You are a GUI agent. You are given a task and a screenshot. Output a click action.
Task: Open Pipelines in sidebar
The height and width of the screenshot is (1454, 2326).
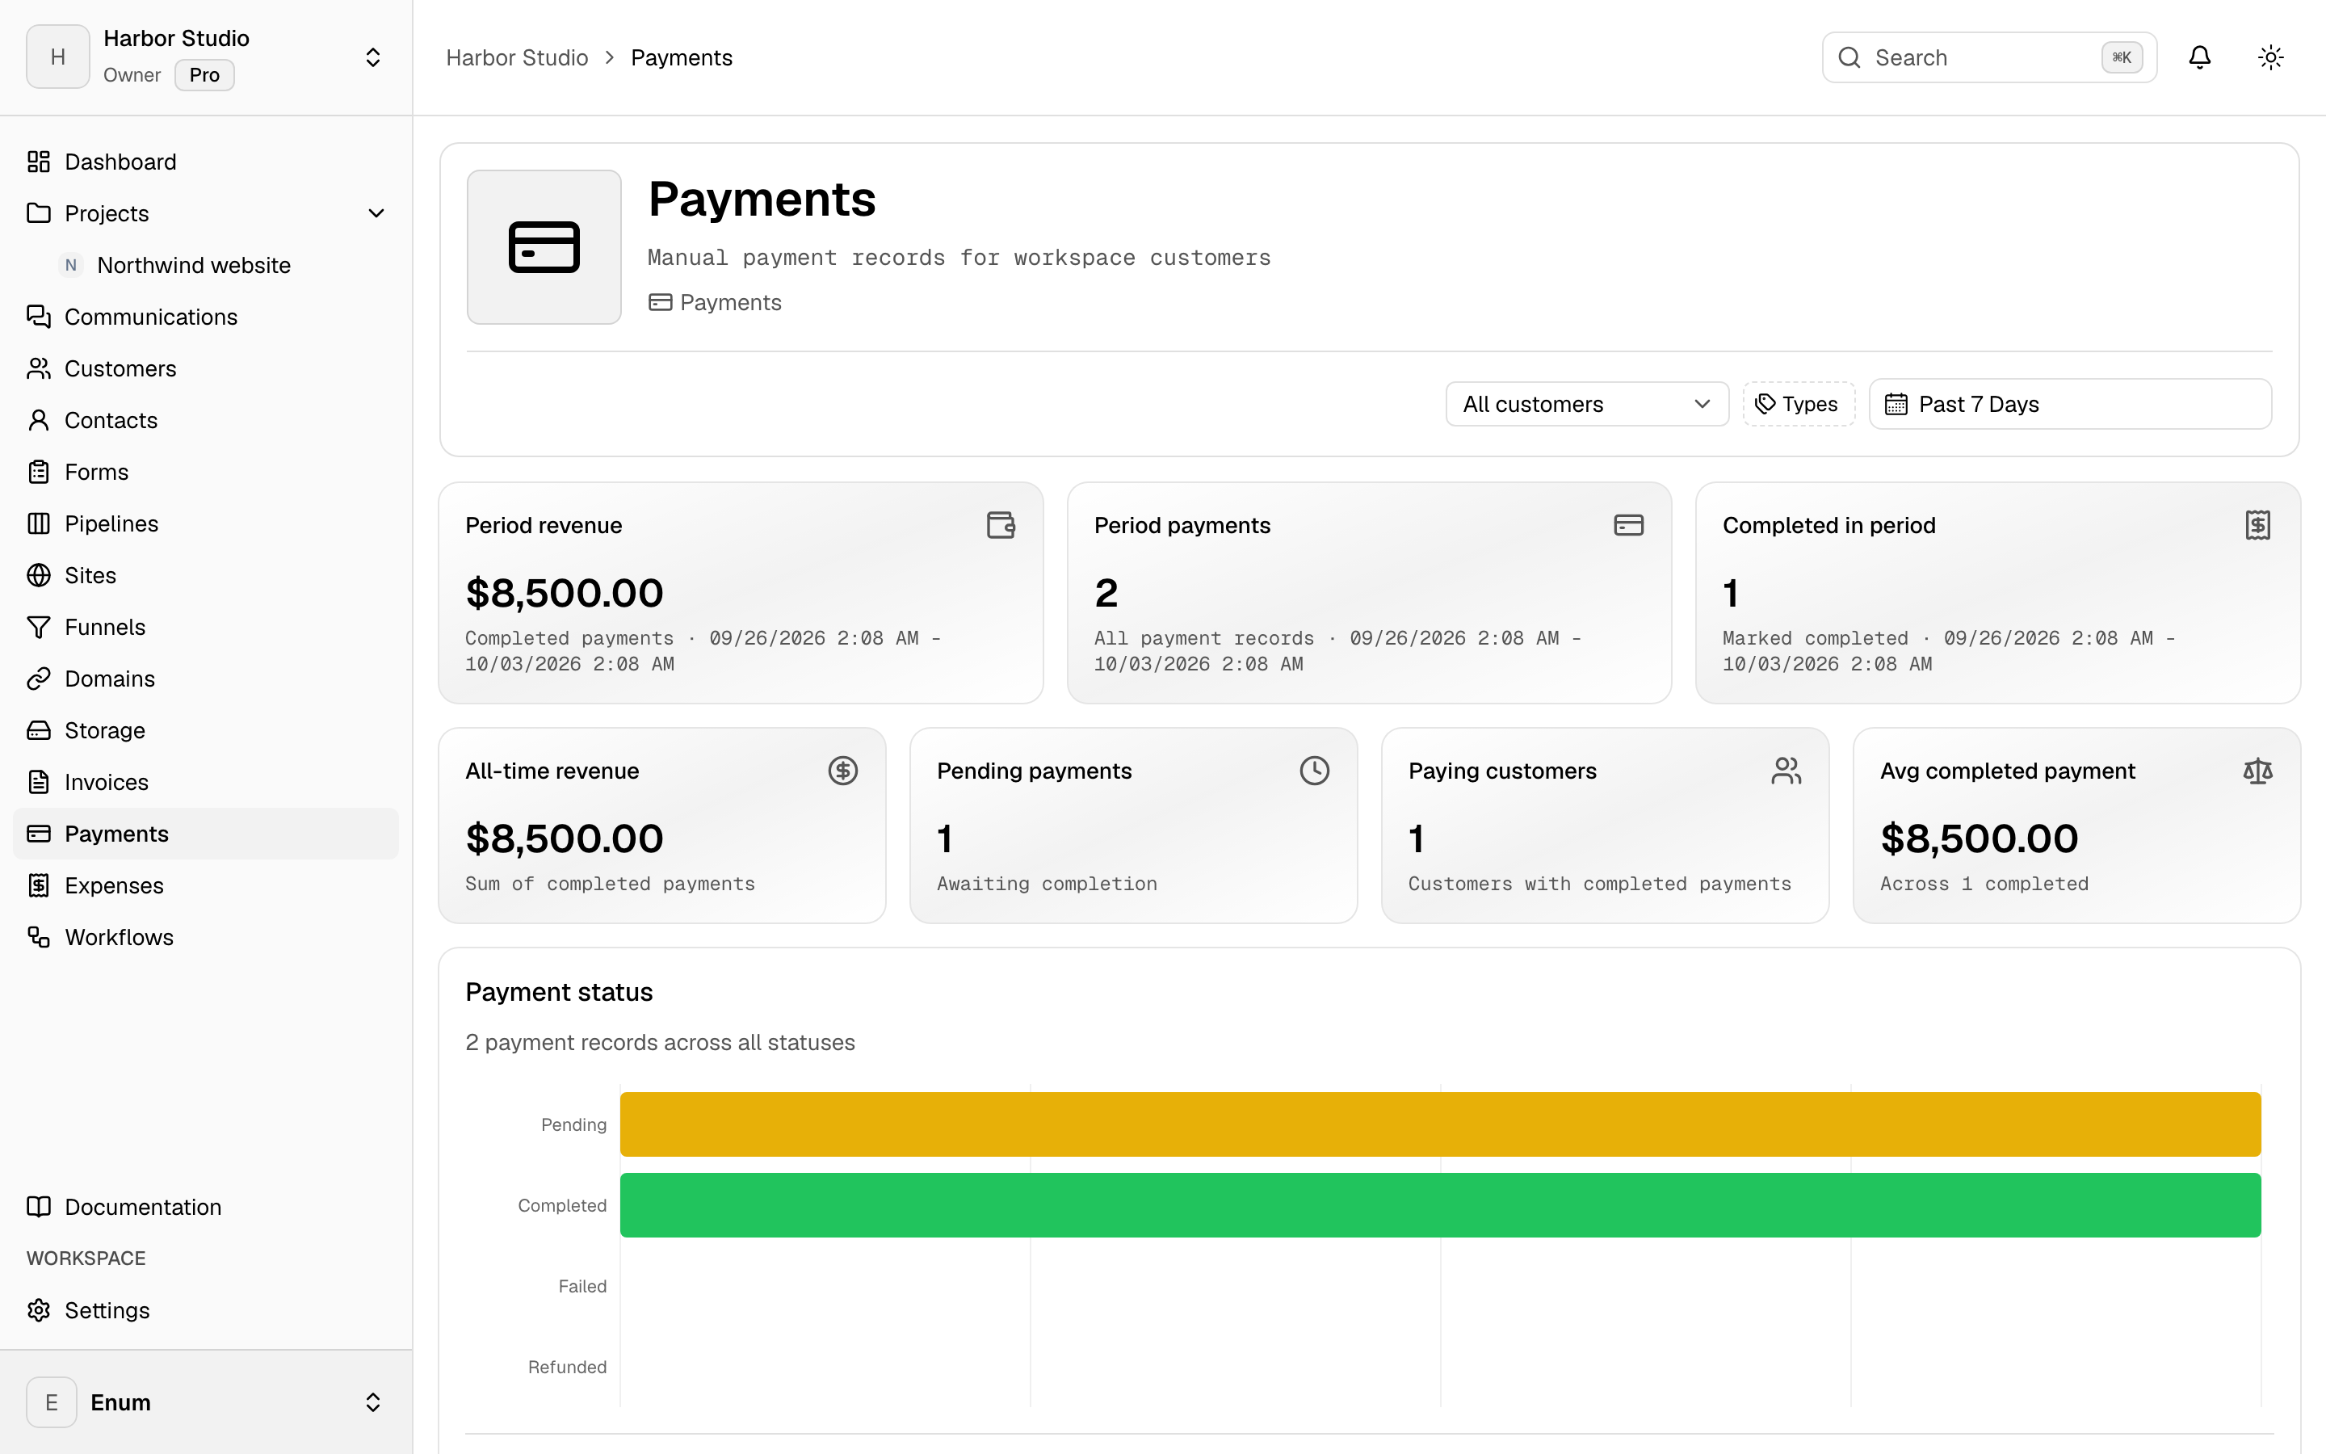point(206,524)
